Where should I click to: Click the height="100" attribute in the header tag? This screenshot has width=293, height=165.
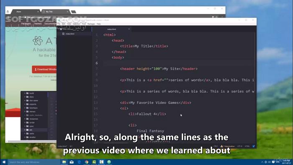(x=149, y=69)
